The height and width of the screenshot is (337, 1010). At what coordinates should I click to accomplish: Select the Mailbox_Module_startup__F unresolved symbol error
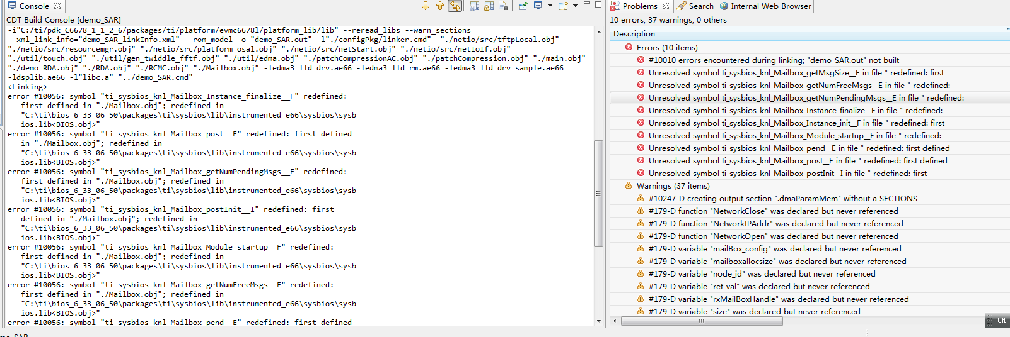tap(810, 135)
